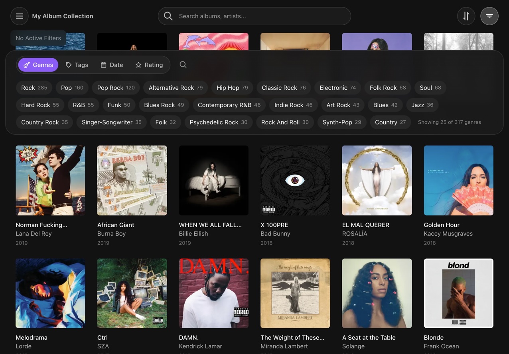509x354 pixels.
Task: Click the search bar magnifier icon
Action: [x=168, y=16]
